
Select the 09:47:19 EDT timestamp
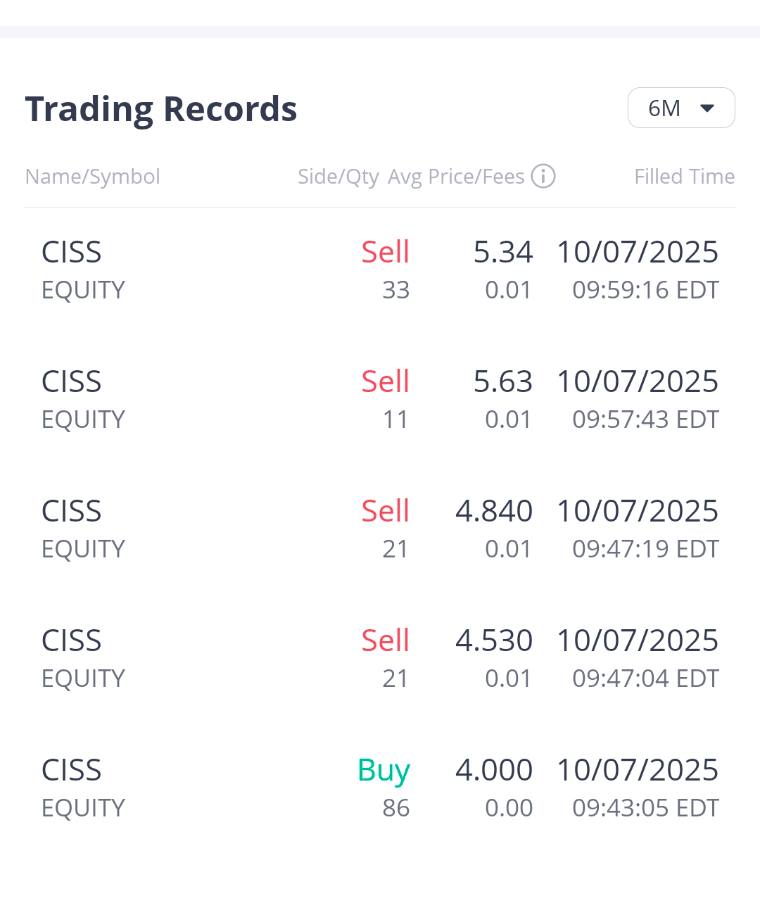pyautogui.click(x=645, y=549)
